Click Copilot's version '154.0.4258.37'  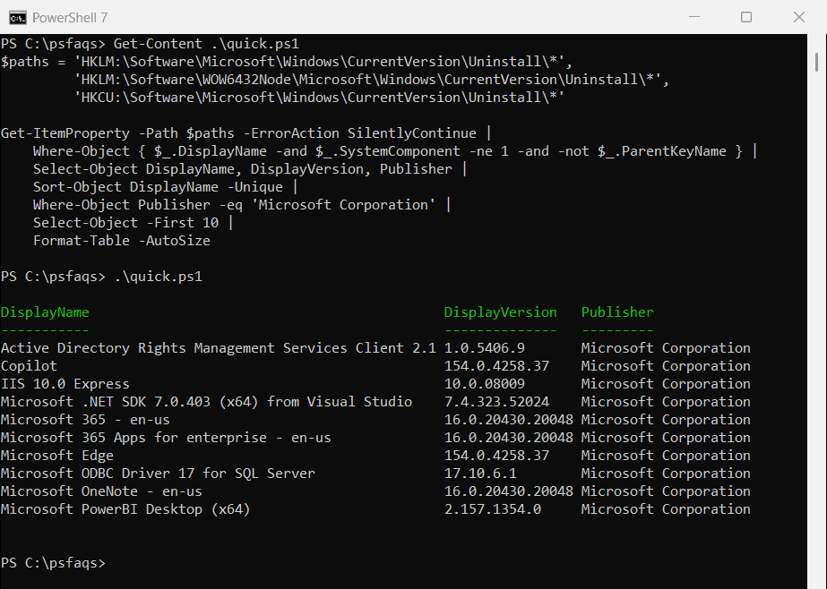pyautogui.click(x=496, y=365)
